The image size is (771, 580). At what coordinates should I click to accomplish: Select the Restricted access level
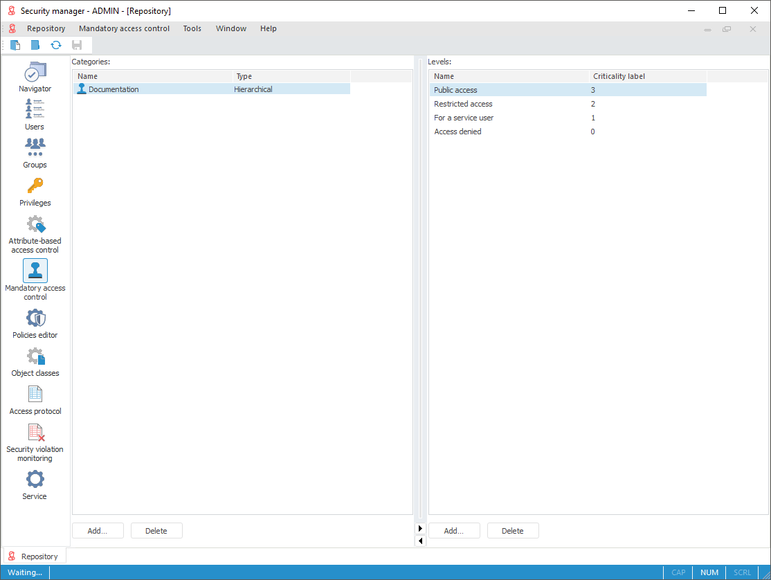point(568,104)
